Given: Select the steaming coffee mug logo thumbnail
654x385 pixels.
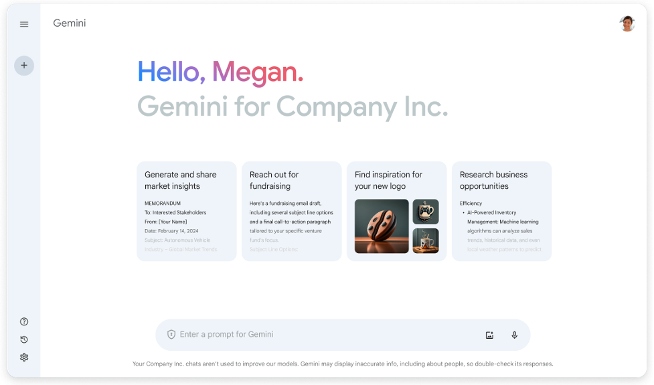Looking at the screenshot, I should pyautogui.click(x=426, y=240).
